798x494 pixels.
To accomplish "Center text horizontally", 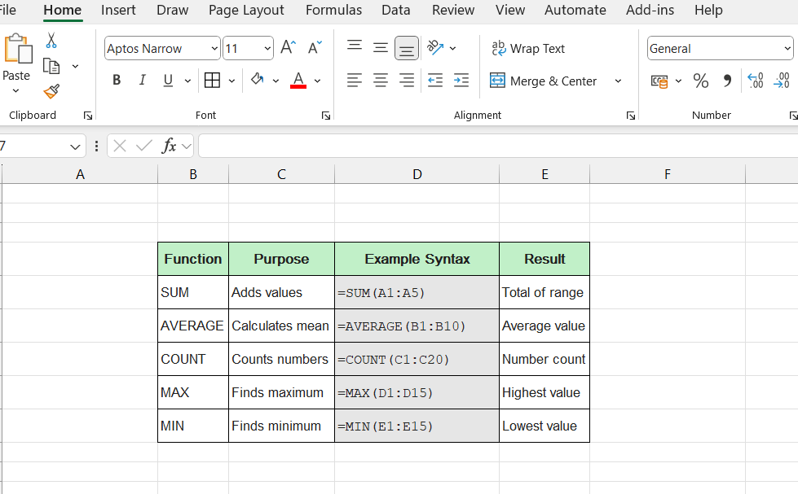I will pos(380,81).
